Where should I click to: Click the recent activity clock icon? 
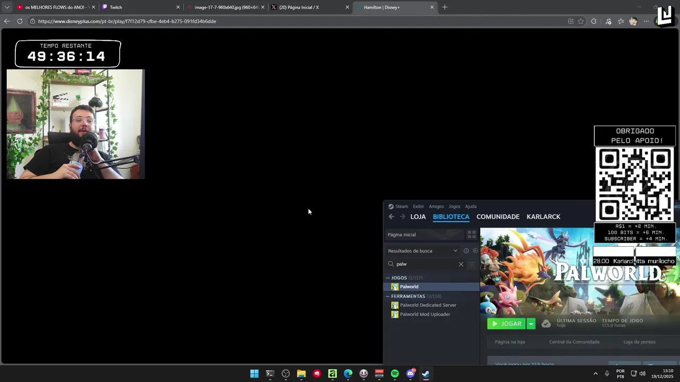pyautogui.click(x=466, y=251)
